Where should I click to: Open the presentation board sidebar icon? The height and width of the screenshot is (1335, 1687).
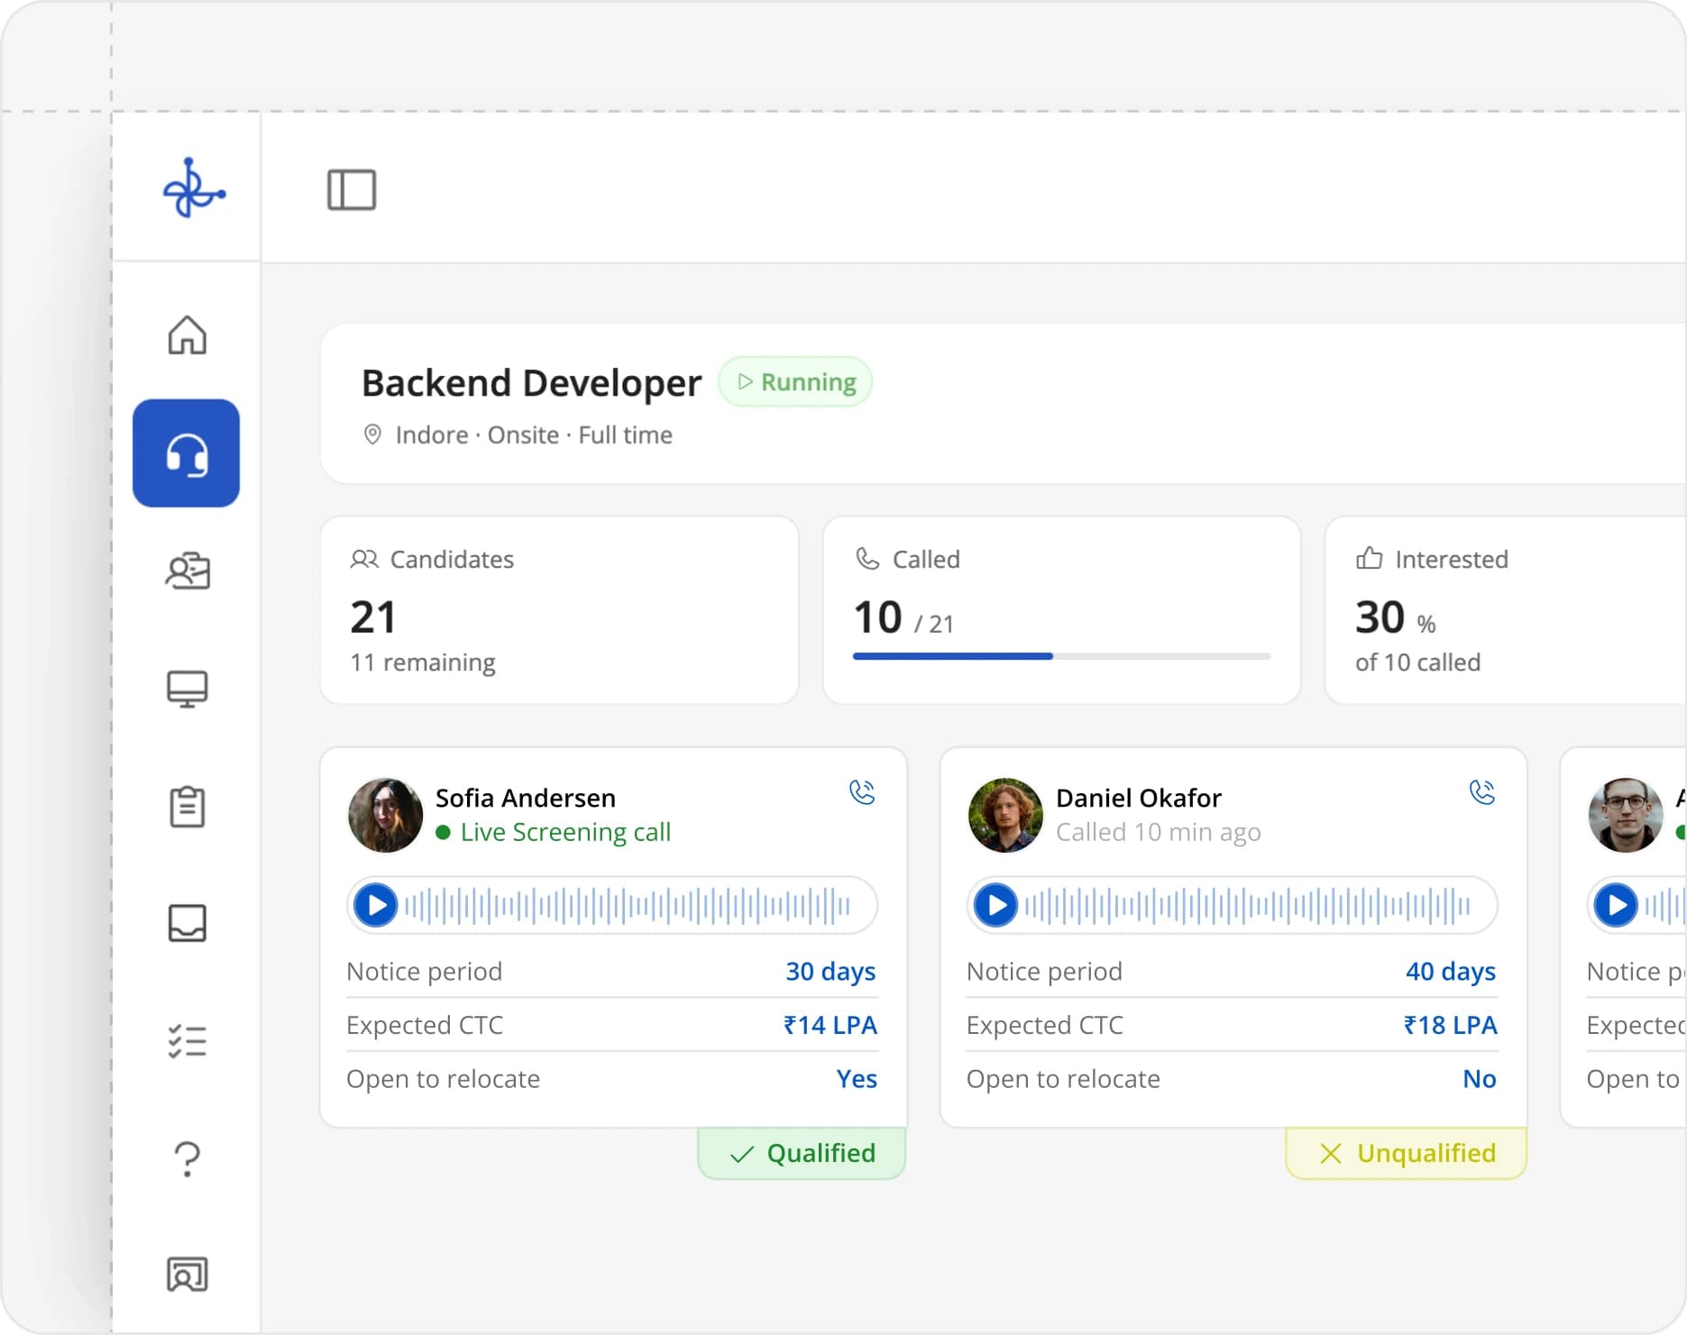(x=188, y=1275)
